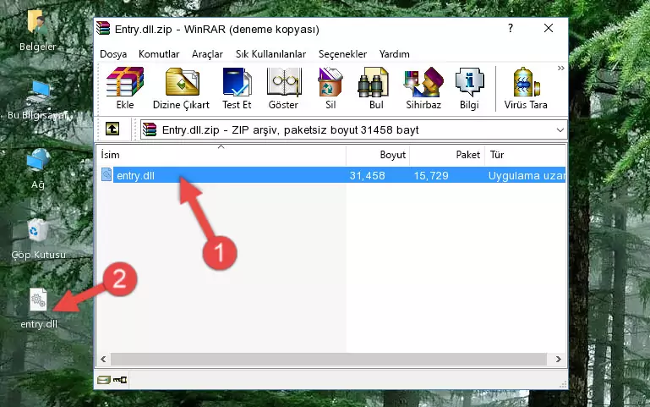650x407 pixels.
Task: Click the status bar drive icon
Action: click(x=104, y=380)
